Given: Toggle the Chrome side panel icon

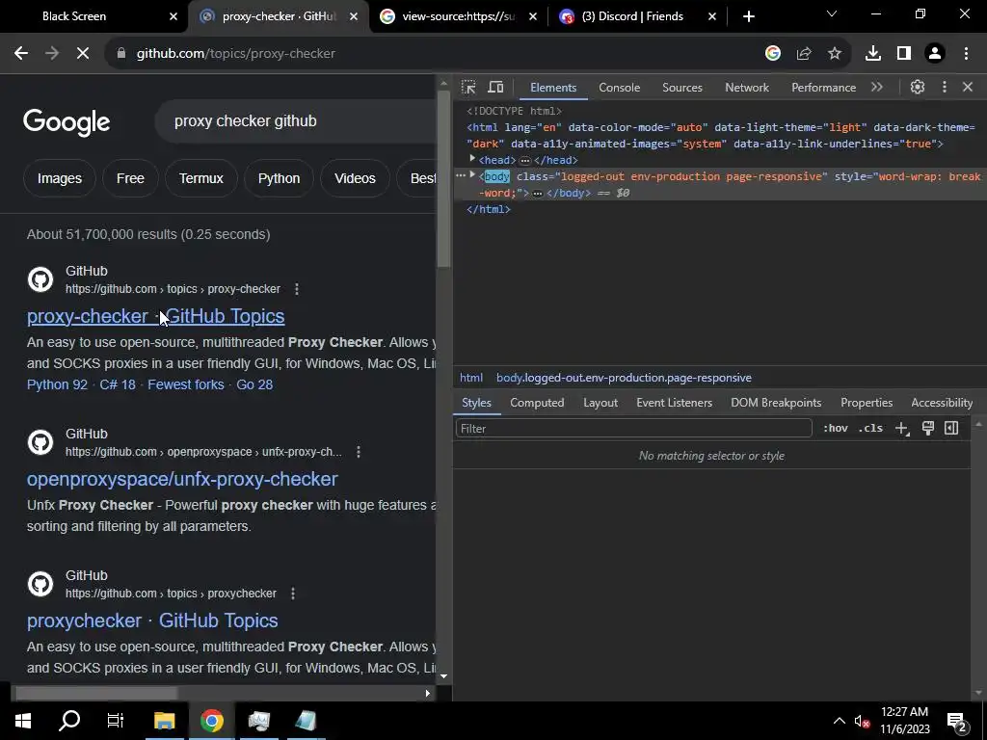Looking at the screenshot, I should coord(904,54).
